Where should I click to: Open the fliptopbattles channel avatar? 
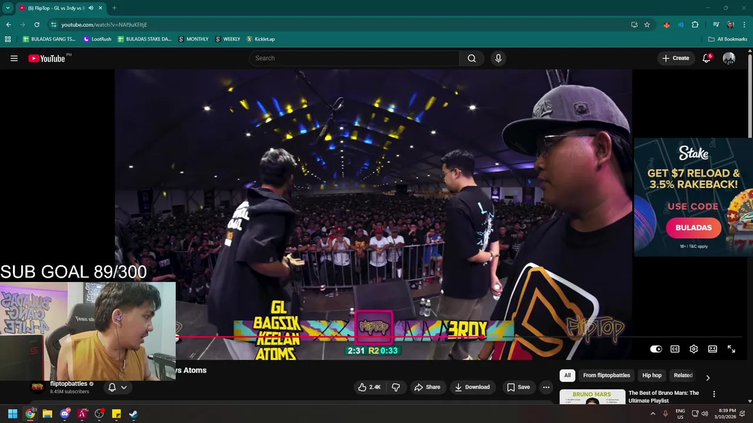(x=38, y=387)
